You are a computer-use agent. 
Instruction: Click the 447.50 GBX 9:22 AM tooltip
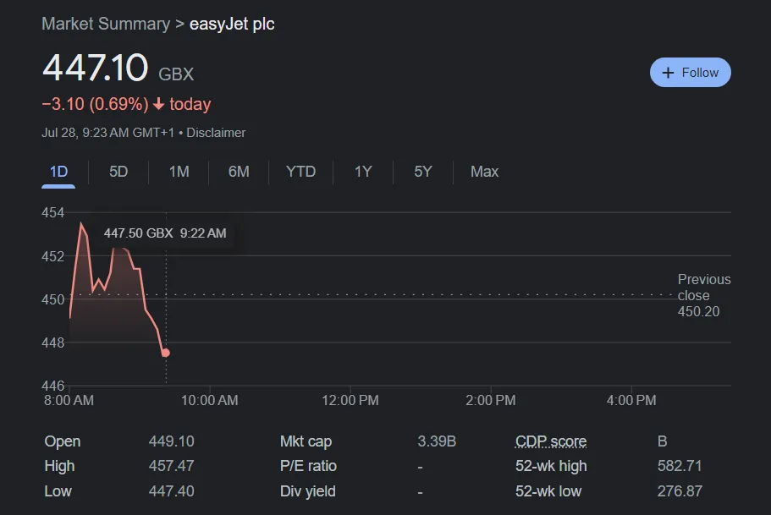[x=165, y=233]
